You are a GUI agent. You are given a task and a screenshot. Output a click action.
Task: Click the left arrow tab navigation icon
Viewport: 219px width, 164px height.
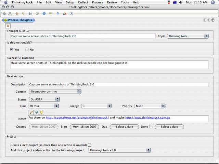[205, 20]
